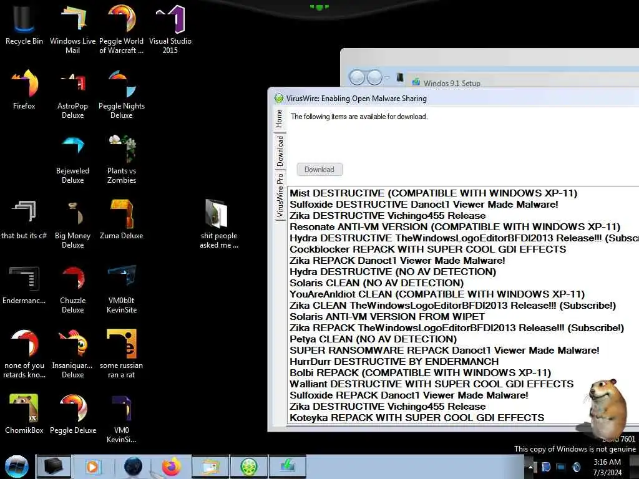Select 'none of you retards kno...' icon
The image size is (639, 479).
click(x=24, y=354)
